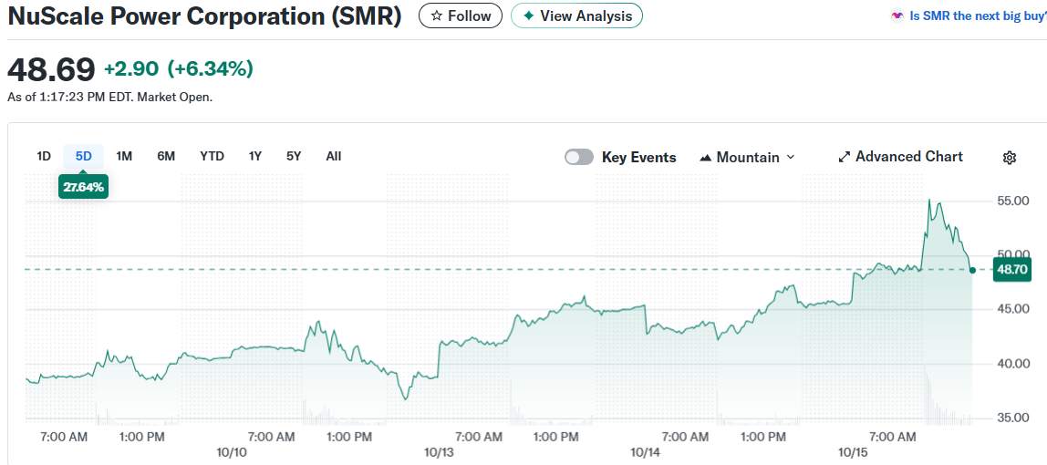Switch chart to 1M range
1047x465 pixels.
tap(125, 156)
